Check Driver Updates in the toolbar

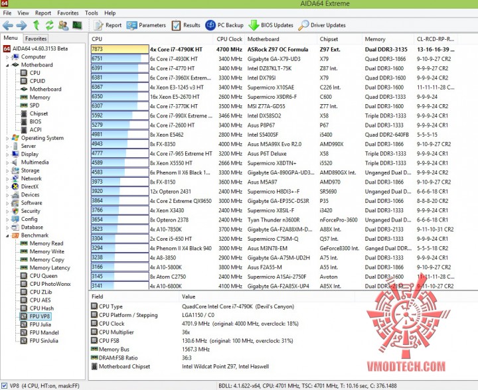point(322,25)
